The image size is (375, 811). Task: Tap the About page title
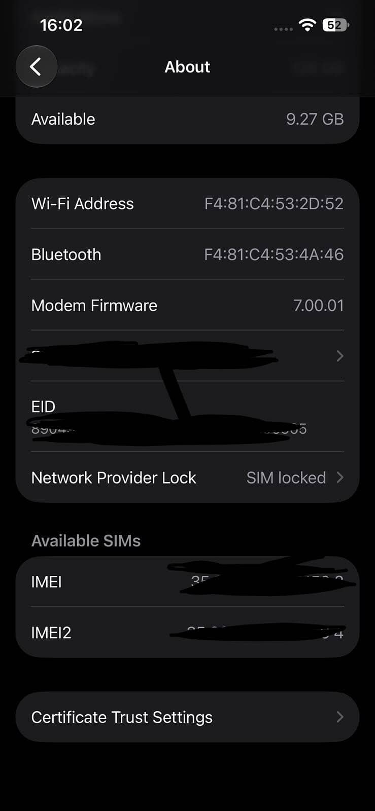[x=187, y=66]
